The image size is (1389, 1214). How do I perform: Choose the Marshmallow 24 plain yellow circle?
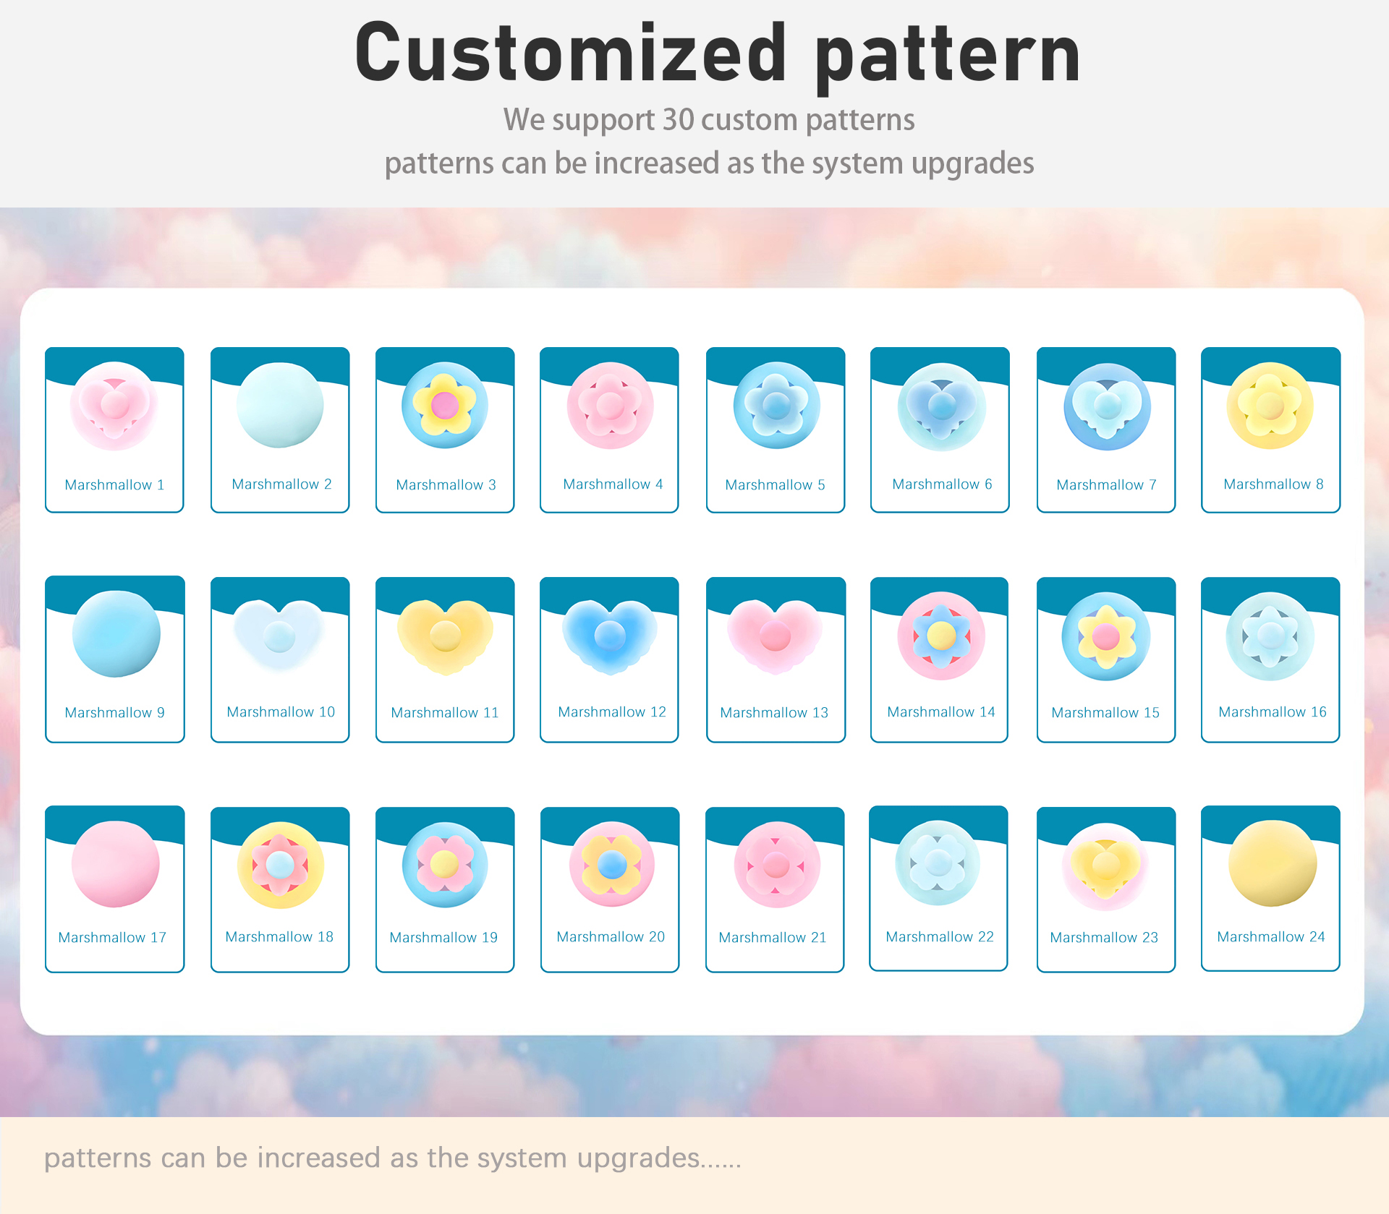pyautogui.click(x=1273, y=863)
